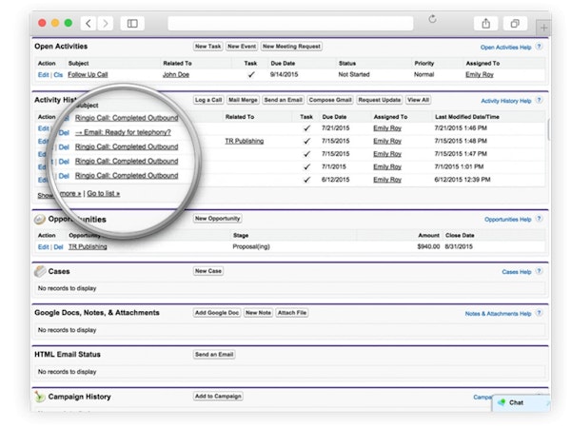571x428 pixels.
Task: Click the Attach File button
Action: [x=292, y=313]
